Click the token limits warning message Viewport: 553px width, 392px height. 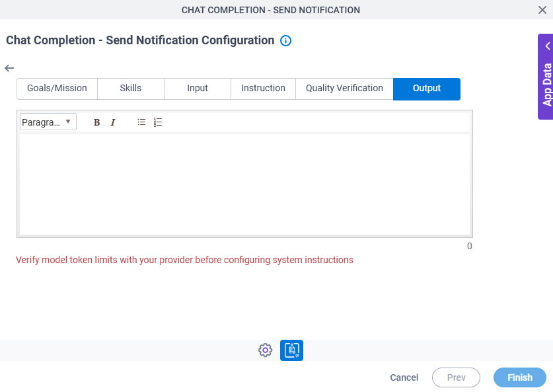(x=184, y=260)
